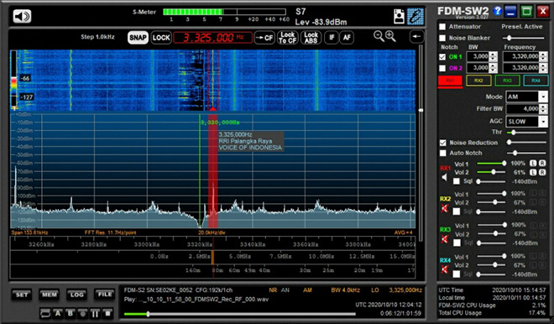Viewport: 554px width, 324px height.
Task: Select the yellow RX2 receiver tab
Action: (478, 81)
